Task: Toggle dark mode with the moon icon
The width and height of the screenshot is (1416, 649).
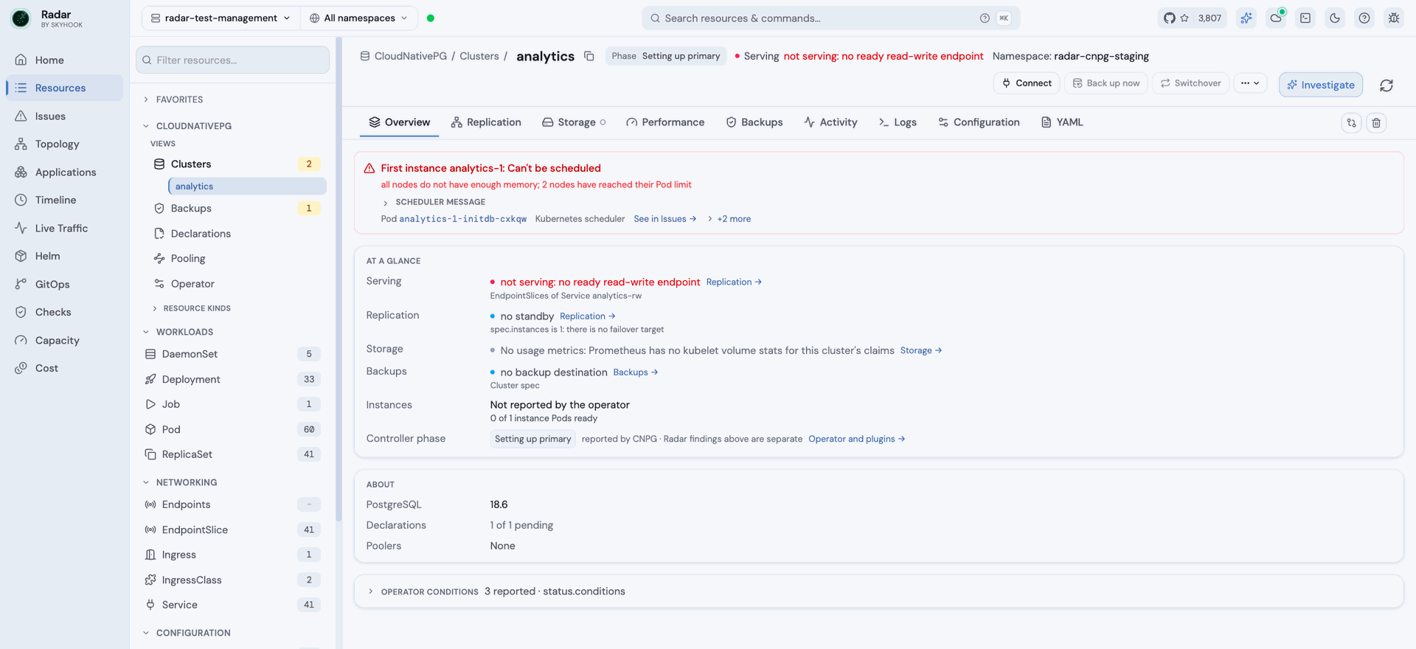Action: point(1335,18)
